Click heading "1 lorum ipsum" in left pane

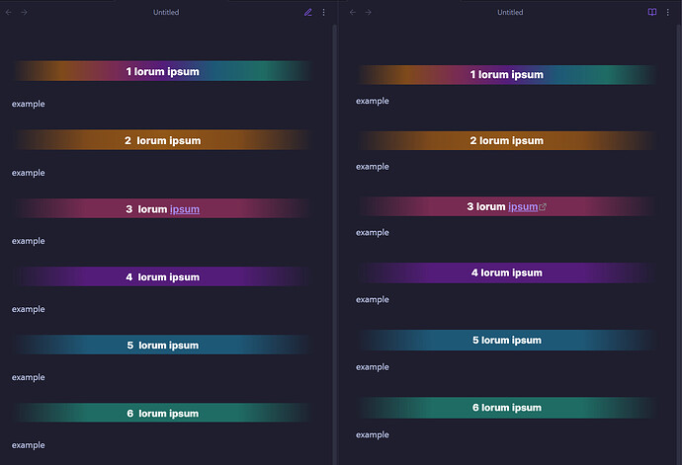162,71
